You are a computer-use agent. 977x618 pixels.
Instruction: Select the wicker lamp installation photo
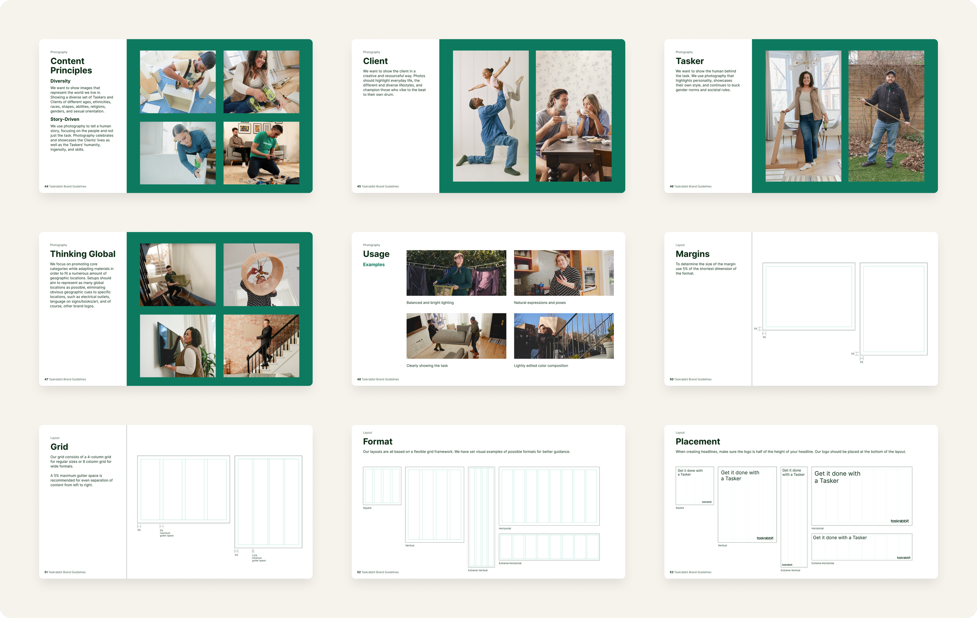pyautogui.click(x=261, y=275)
